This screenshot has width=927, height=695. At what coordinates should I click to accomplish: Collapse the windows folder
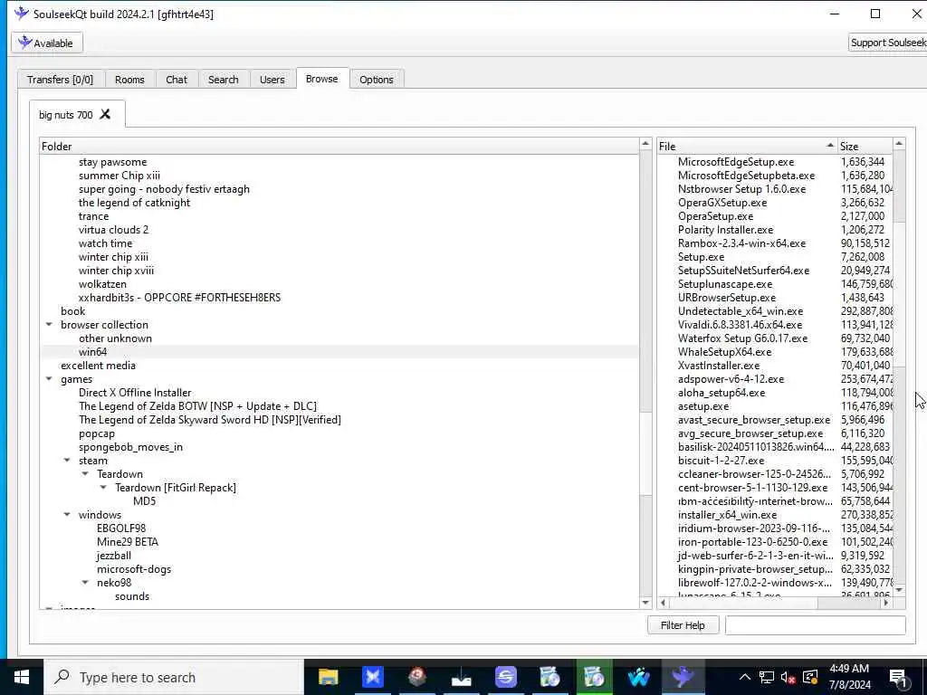[x=67, y=515]
